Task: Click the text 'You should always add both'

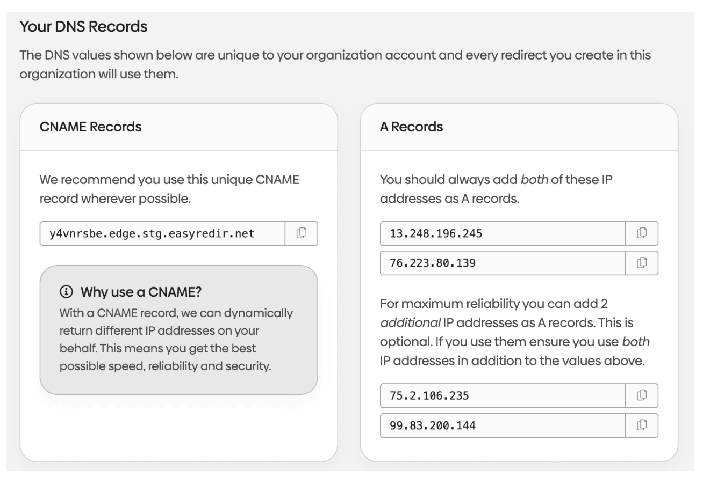Action: point(464,180)
